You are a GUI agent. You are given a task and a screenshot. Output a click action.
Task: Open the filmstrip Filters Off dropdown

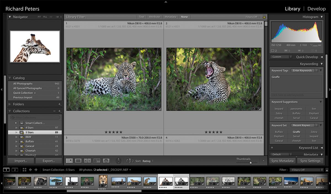pyautogui.click(x=306, y=170)
